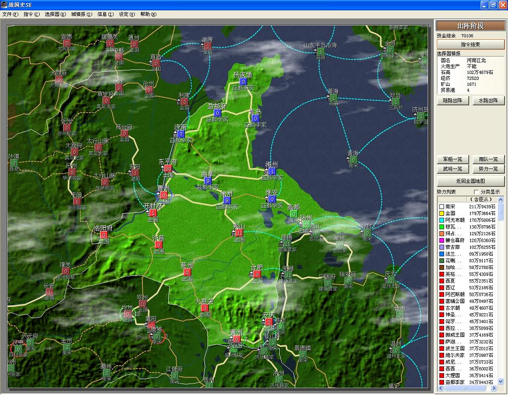Screen dimensions: 508x395
Task: Select 南宋 in the faction list
Action: click(x=450, y=206)
